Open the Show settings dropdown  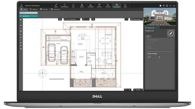(136, 19)
